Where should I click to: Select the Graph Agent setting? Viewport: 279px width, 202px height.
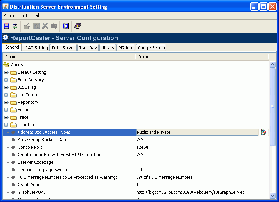tap(30, 185)
